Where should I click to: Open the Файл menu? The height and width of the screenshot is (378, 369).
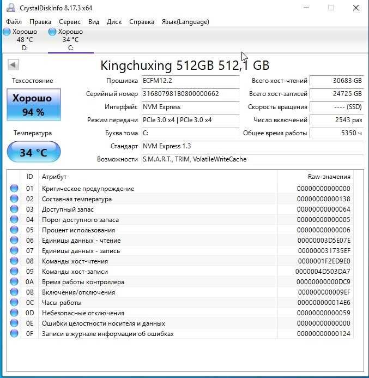click(x=14, y=22)
